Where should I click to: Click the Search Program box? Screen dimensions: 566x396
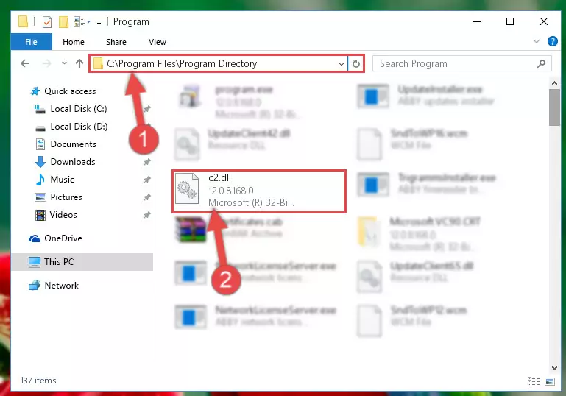coord(462,64)
